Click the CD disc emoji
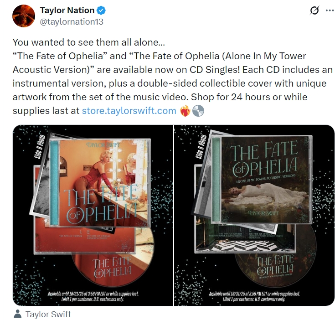The image size is (335, 325). tap(198, 111)
